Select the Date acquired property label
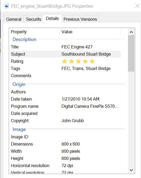The image size is (141, 178). coord(24,114)
